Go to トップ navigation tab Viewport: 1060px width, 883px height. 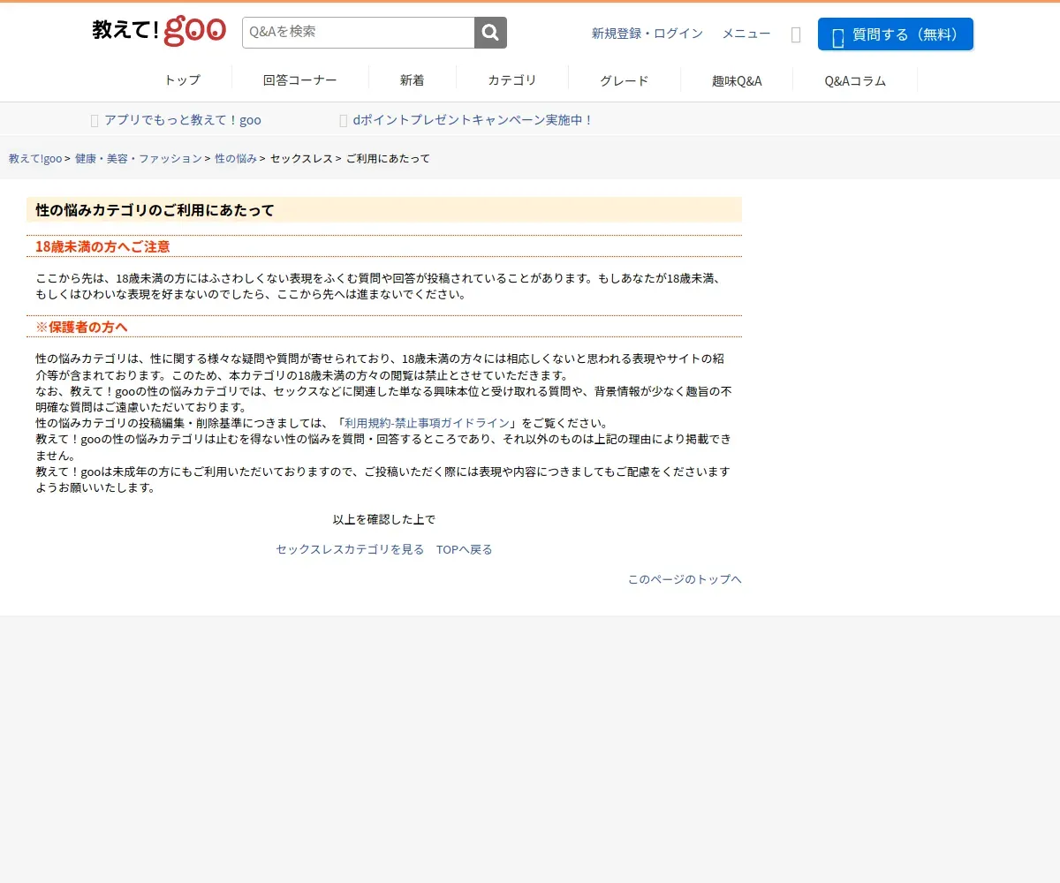183,80
